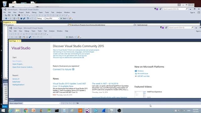Click Save icon in ServerAsync window toolbar

pos(21,19)
